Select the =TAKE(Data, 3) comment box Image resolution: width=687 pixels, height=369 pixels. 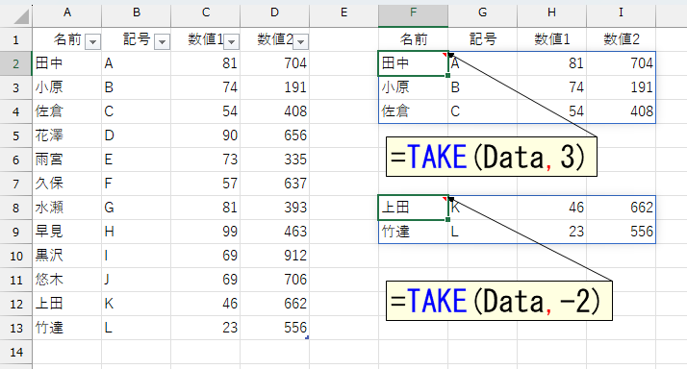coord(491,157)
